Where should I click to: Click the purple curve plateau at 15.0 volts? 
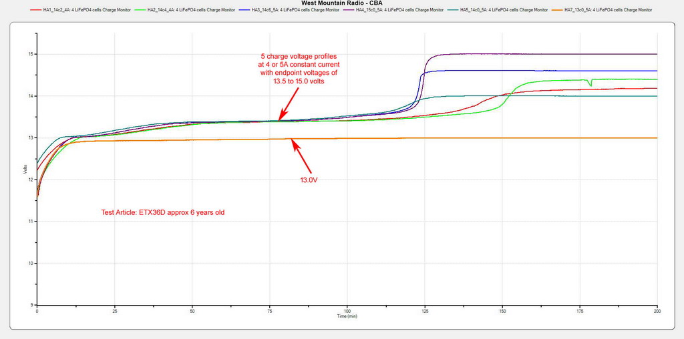click(x=534, y=54)
